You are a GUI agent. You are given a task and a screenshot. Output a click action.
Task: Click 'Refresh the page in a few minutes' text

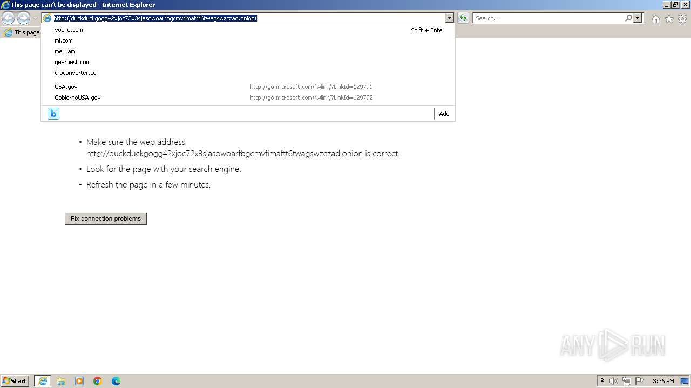148,185
